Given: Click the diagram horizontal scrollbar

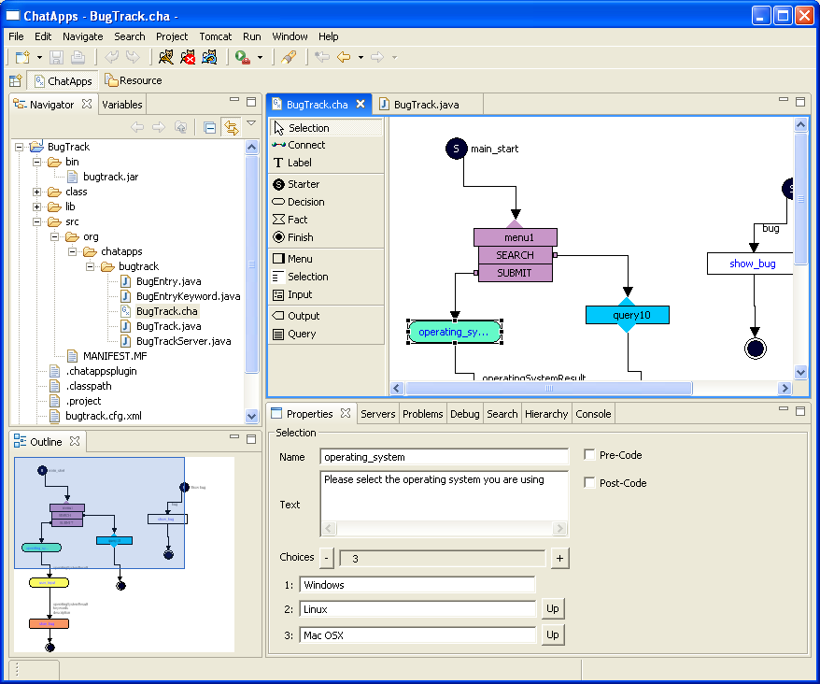Looking at the screenshot, I should point(549,388).
